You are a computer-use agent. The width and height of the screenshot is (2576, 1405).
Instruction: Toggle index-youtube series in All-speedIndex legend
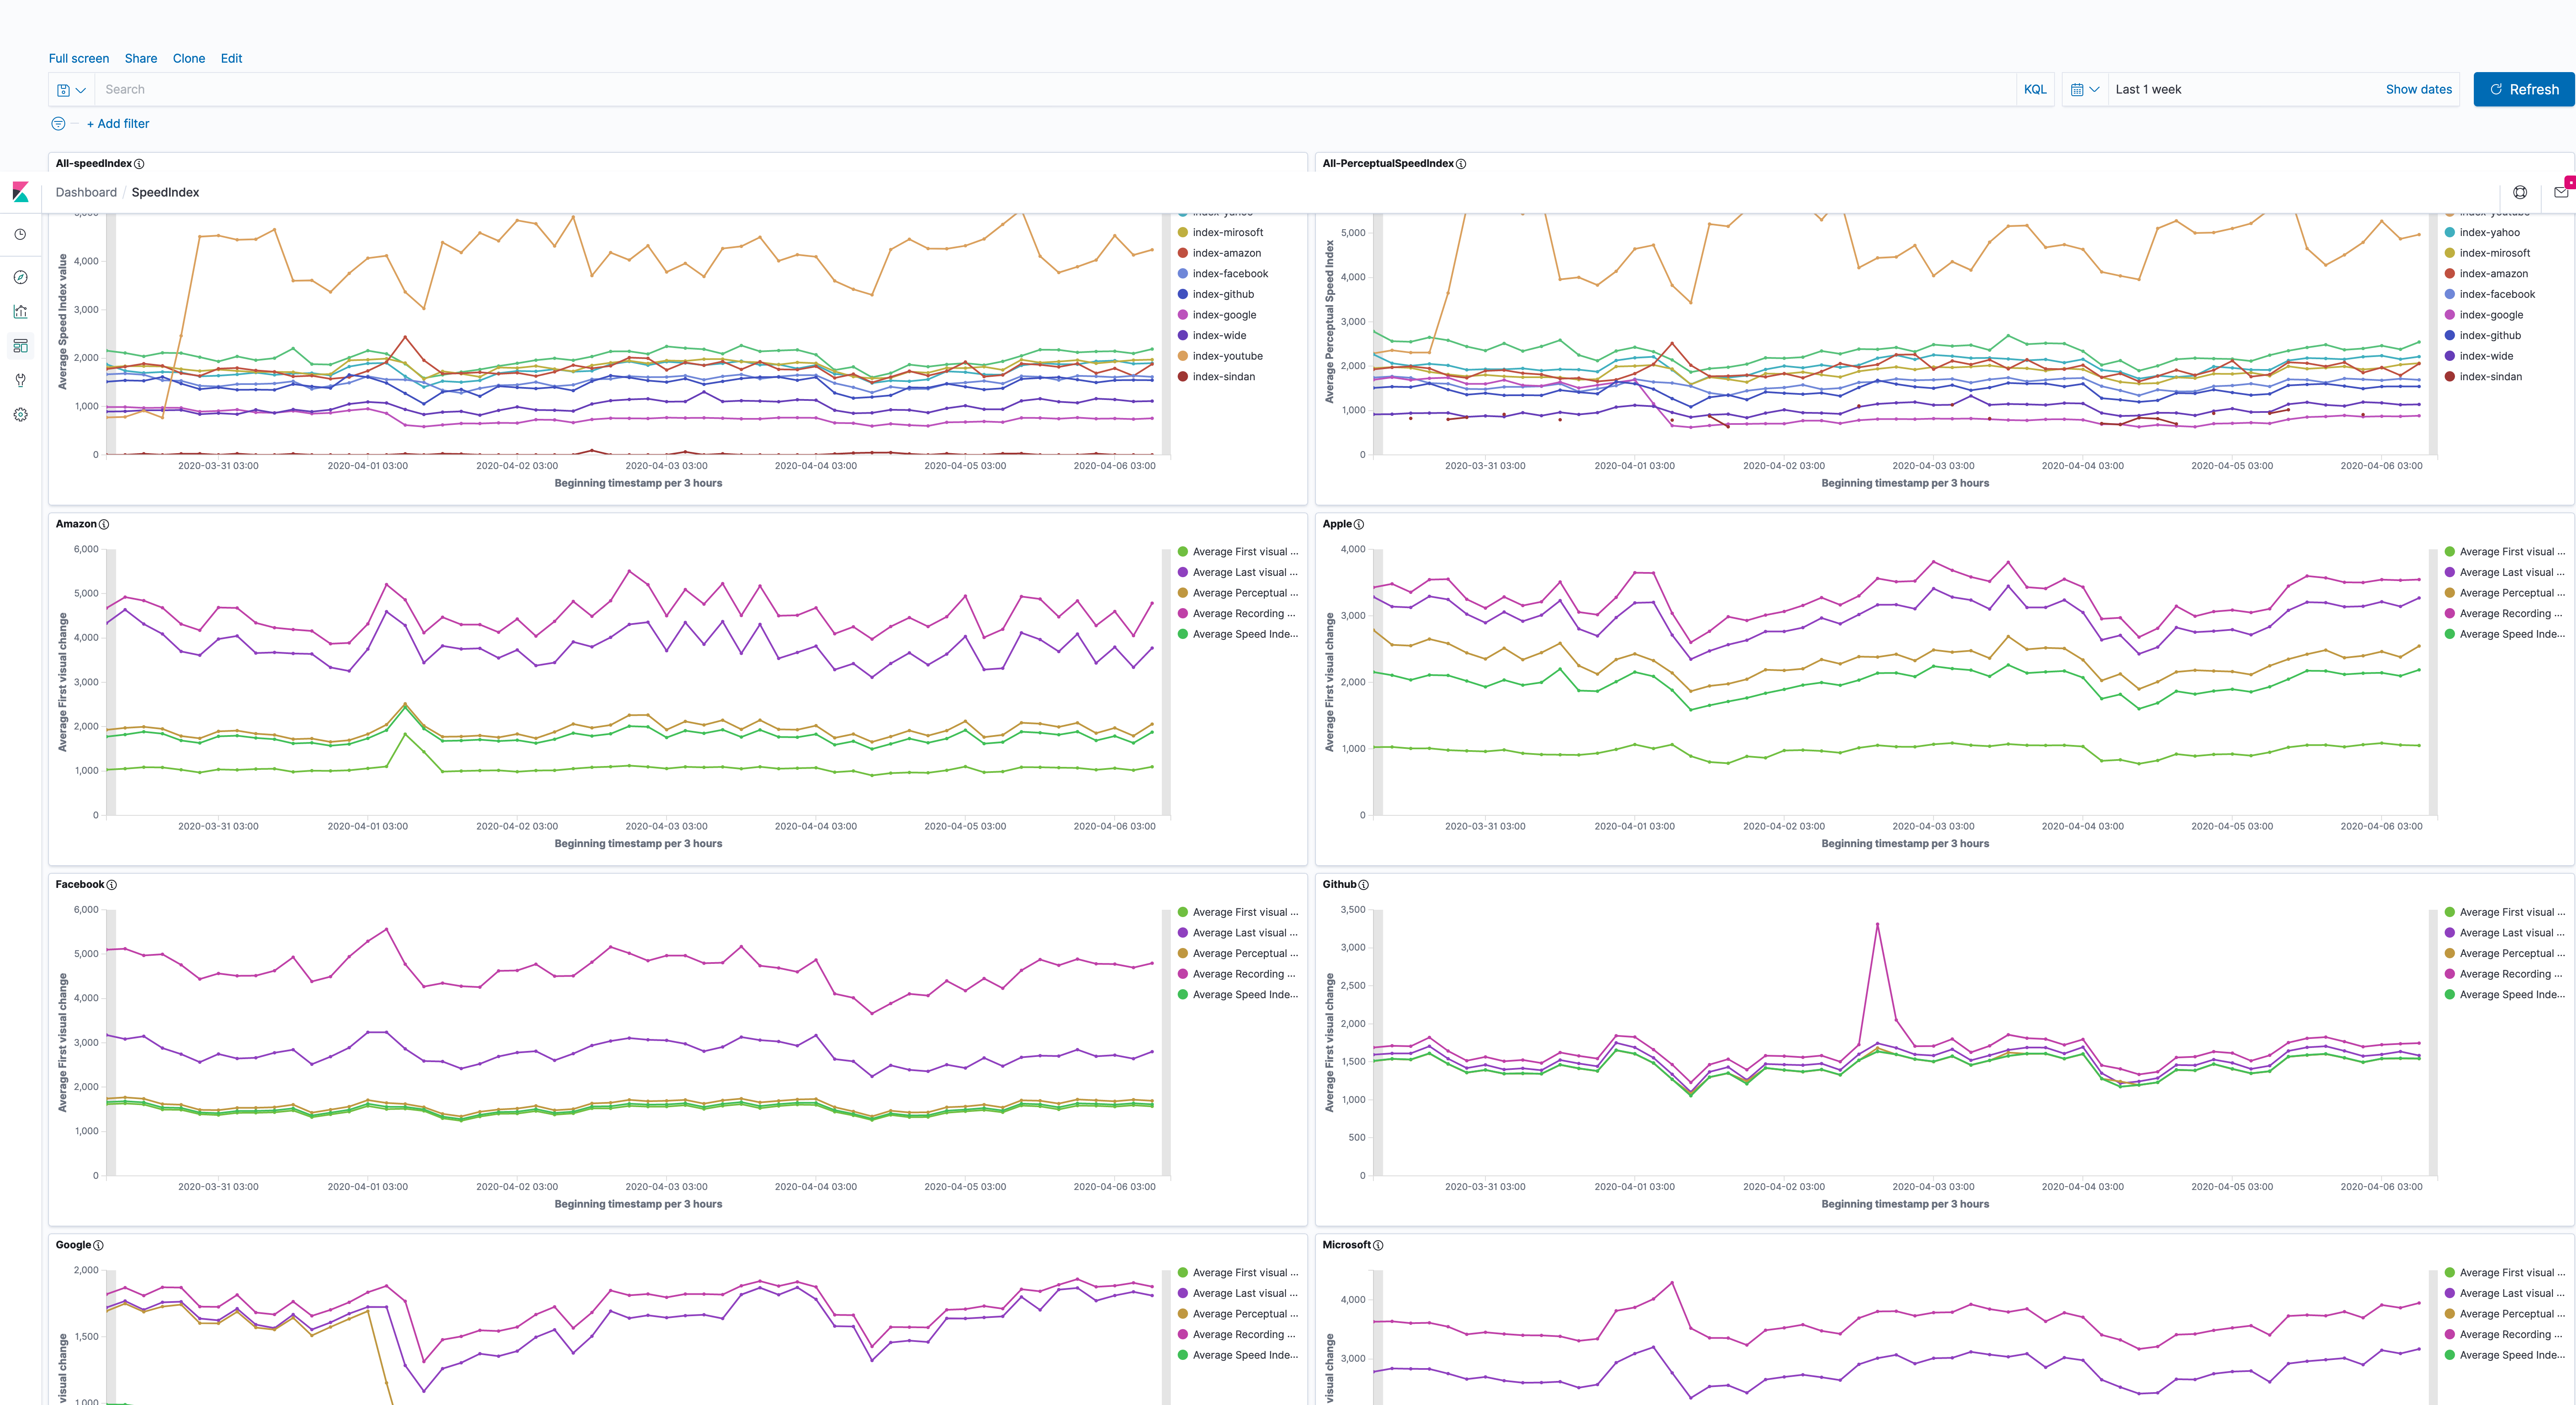coord(1227,356)
